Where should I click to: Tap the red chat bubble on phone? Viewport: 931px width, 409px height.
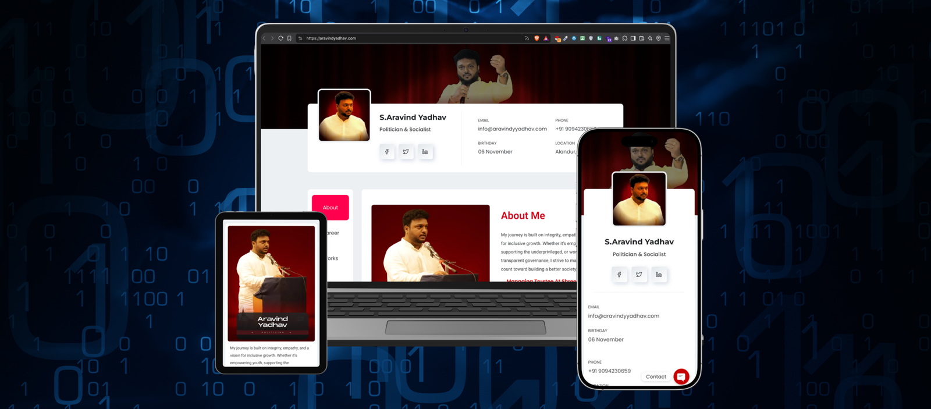pyautogui.click(x=681, y=376)
